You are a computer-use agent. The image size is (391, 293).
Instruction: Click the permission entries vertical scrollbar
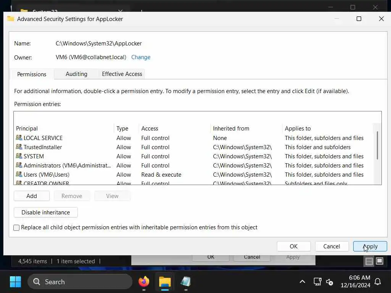click(x=377, y=145)
